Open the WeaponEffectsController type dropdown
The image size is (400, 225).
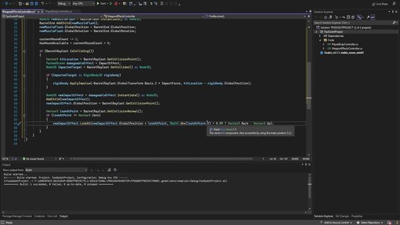(x=154, y=16)
